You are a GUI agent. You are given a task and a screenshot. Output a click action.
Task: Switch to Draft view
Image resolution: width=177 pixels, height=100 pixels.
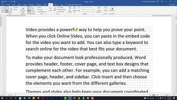pos(15,9)
